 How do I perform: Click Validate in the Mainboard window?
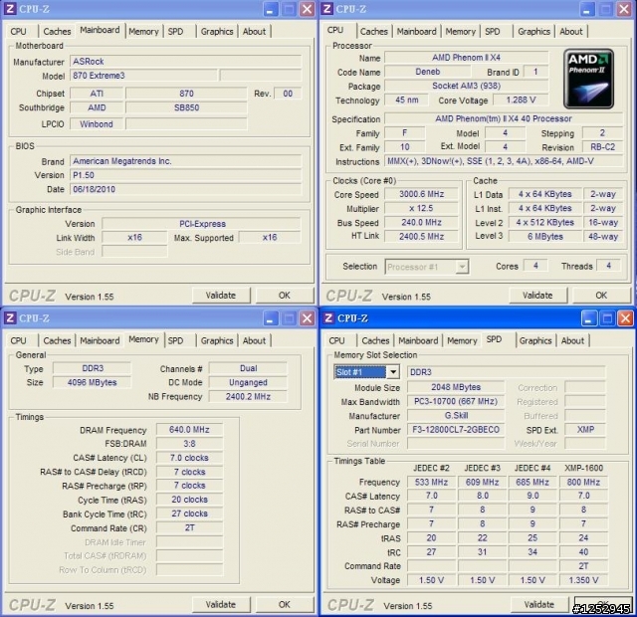point(221,296)
